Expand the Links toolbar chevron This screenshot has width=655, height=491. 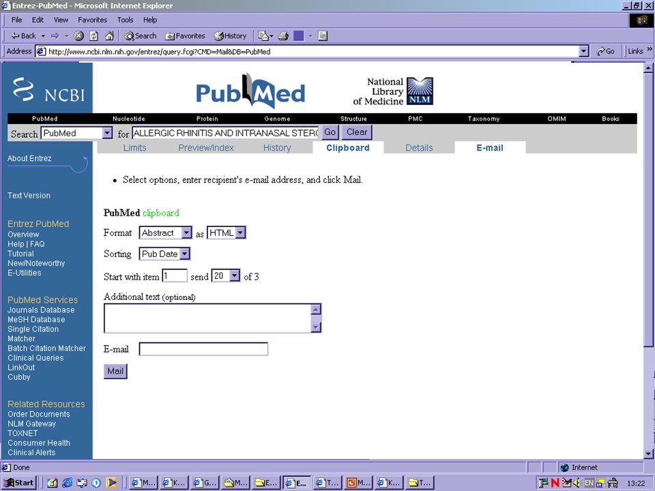coord(650,49)
